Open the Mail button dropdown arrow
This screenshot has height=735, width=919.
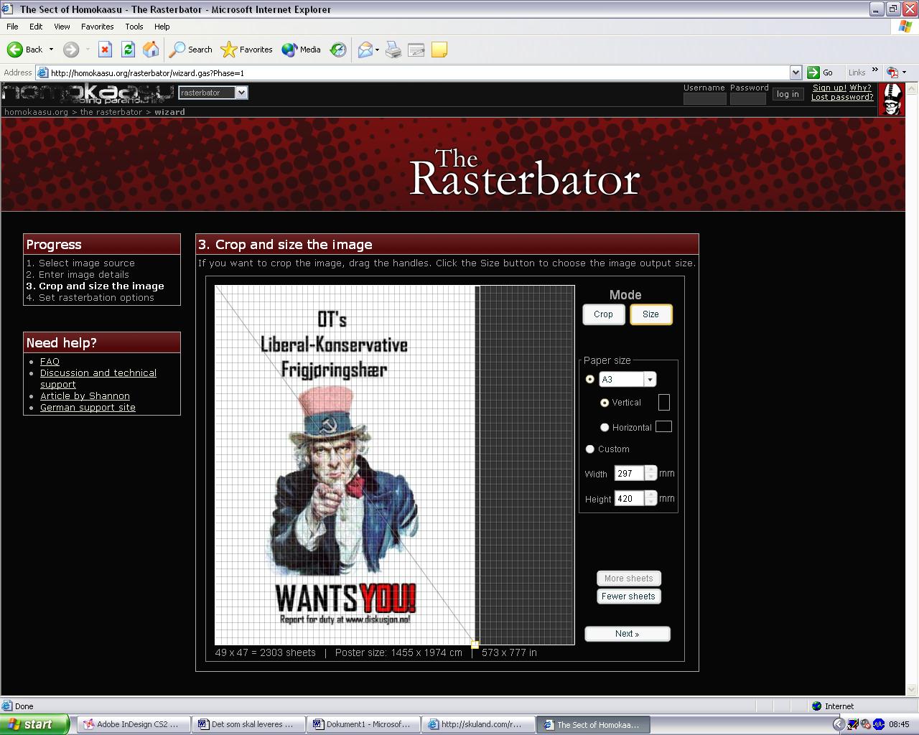pyautogui.click(x=378, y=50)
